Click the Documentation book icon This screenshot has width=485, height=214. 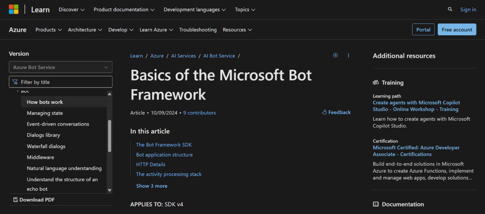tap(376, 204)
